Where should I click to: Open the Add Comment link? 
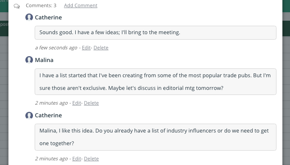pos(81,5)
